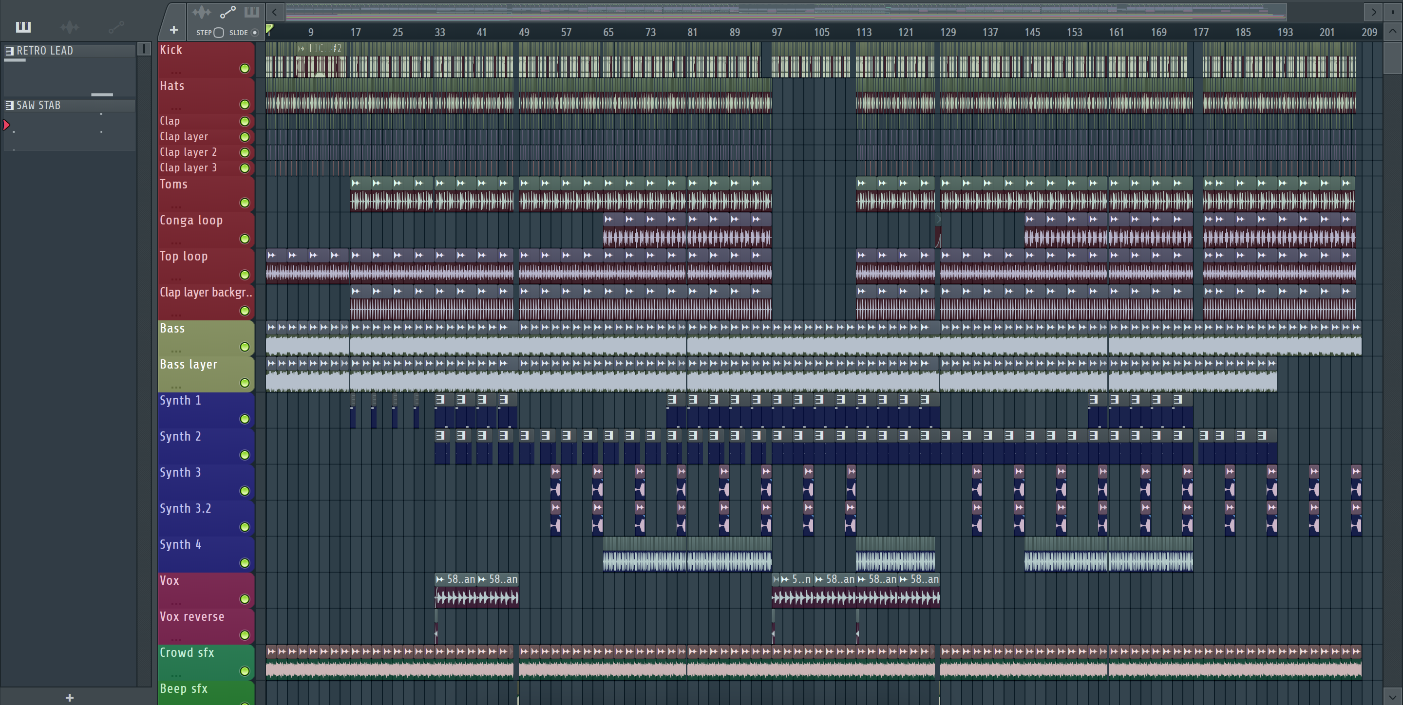Click the SAW STAB pattern piano icon

(x=9, y=105)
